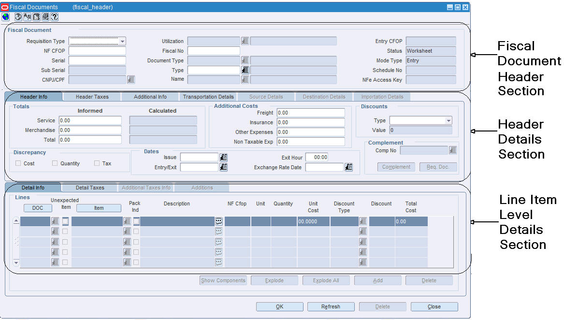Viewport: 564px width, 320px height.
Task: Open the description comment icon in first line
Action: pos(219,221)
